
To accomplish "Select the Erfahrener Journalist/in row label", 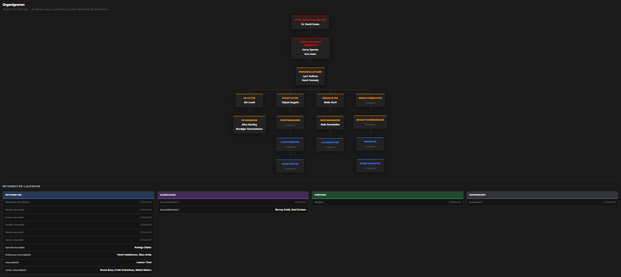I will coord(17,255).
